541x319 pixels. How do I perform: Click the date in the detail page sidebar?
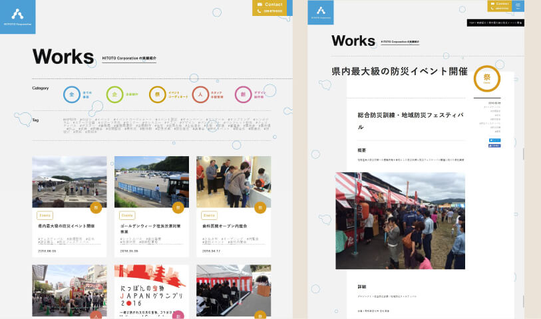pos(494,103)
